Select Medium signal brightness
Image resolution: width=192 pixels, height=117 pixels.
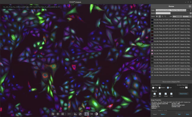pyautogui.click(x=160, y=88)
